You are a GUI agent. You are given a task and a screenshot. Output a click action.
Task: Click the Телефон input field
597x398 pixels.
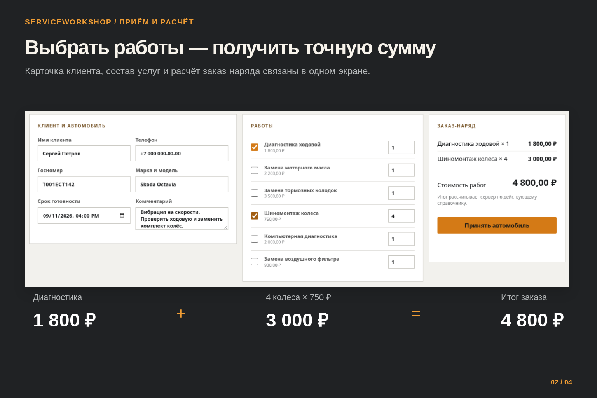[182, 153]
